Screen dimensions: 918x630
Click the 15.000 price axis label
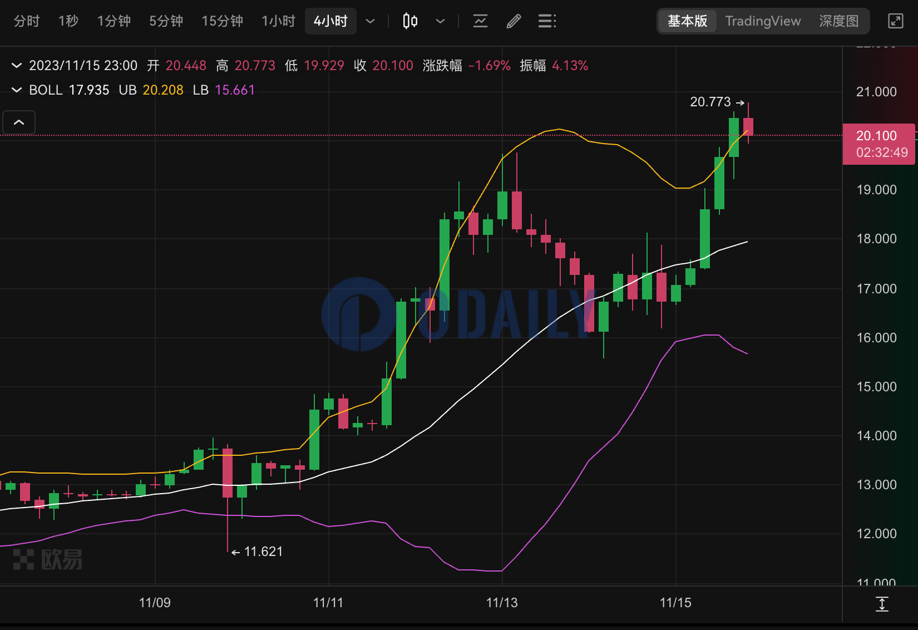click(x=876, y=387)
